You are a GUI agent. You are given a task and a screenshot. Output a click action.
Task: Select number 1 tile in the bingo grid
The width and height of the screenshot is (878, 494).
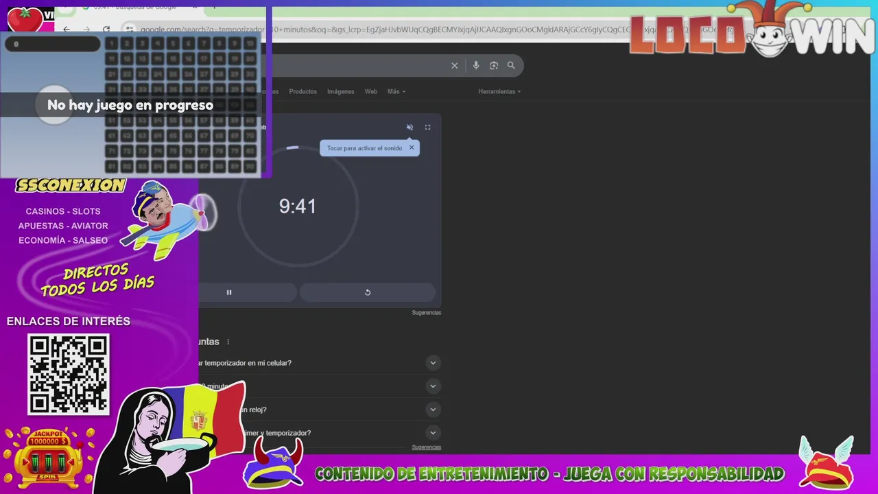(x=112, y=44)
